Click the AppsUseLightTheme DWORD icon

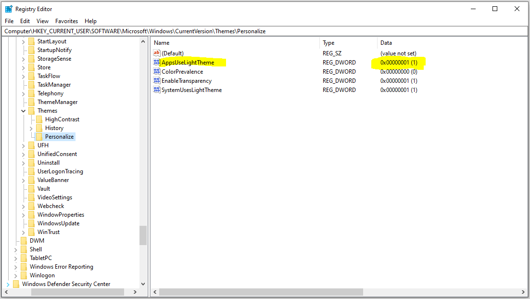156,62
